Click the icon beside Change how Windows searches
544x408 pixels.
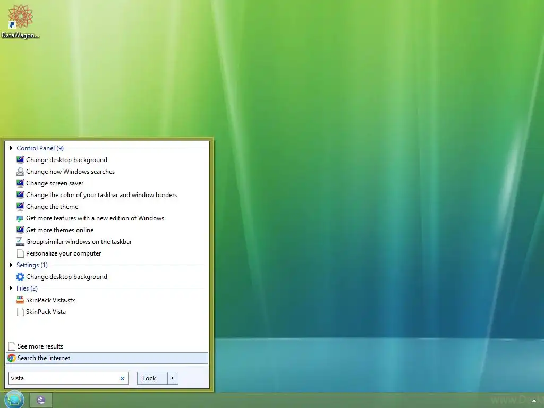point(20,172)
